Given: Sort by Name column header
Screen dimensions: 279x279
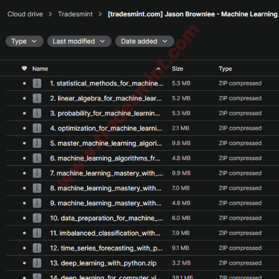Looking at the screenshot, I should [40, 69].
